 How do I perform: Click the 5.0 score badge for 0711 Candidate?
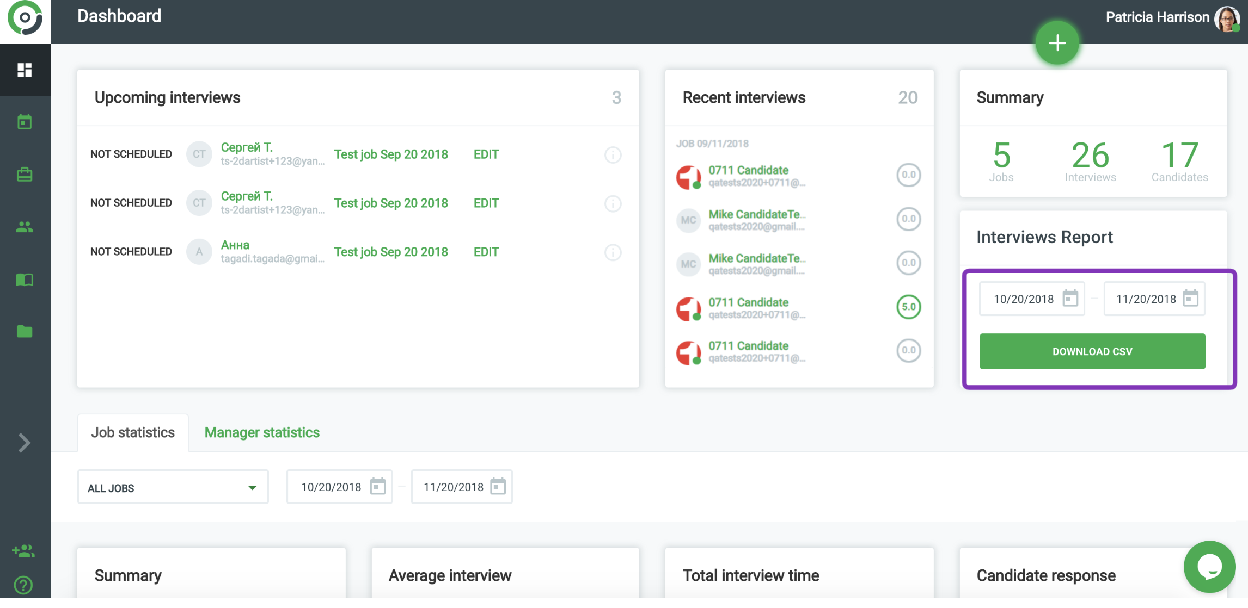908,307
